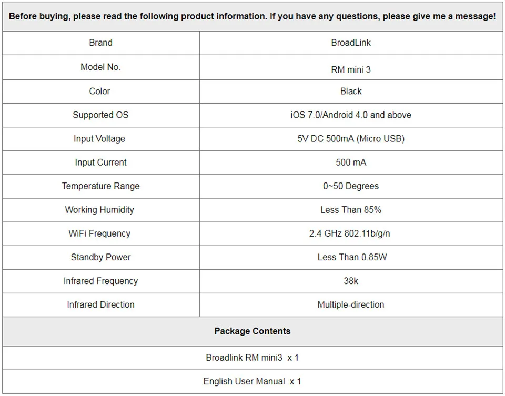Viewport: 505px width, 396px height.
Task: Click the Package Contents header
Action: (252, 331)
